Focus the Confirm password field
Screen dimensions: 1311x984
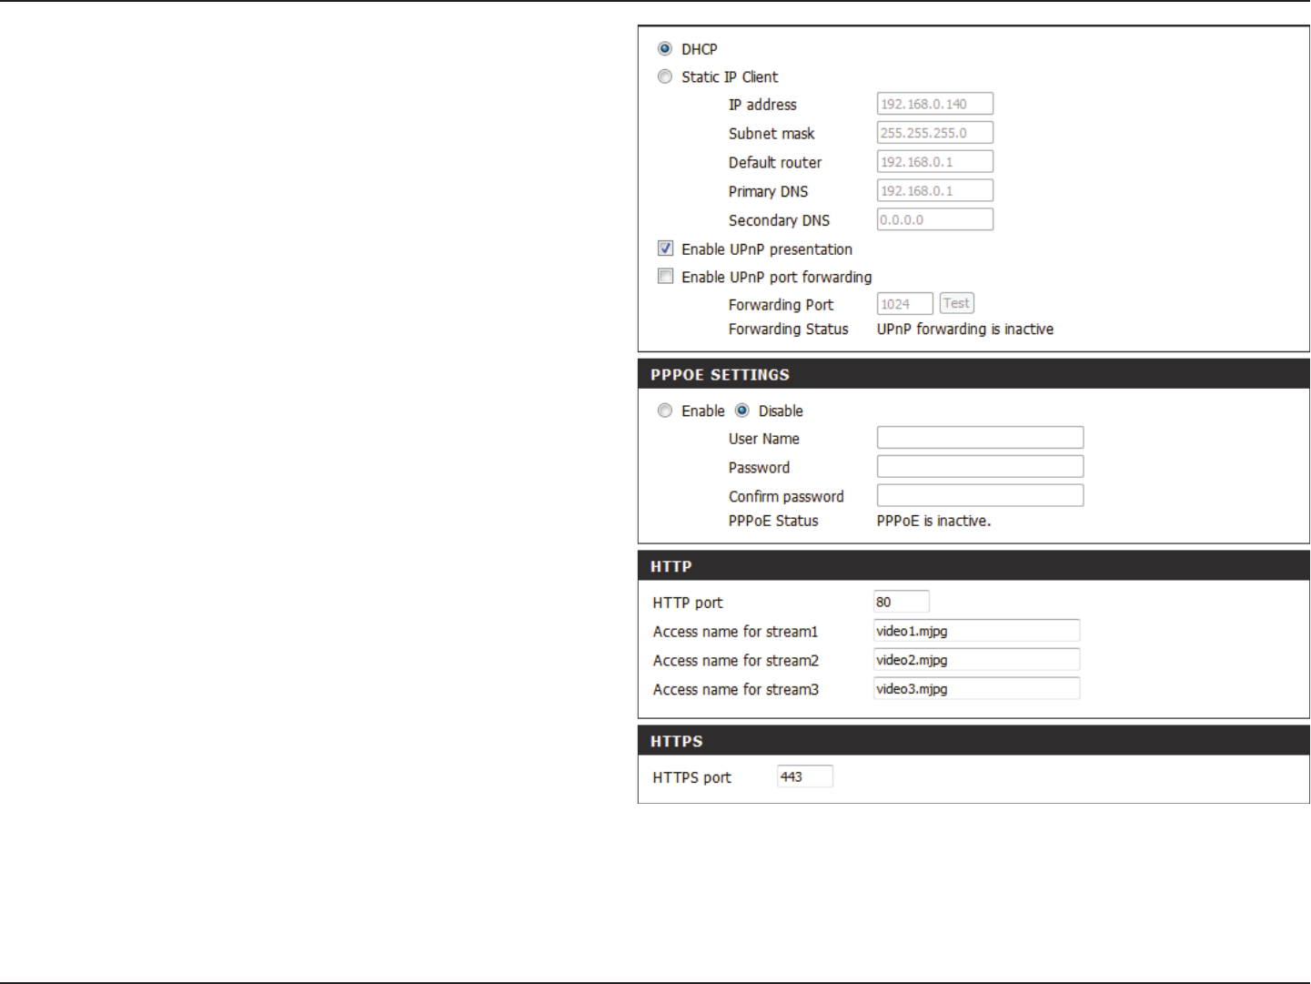(981, 496)
